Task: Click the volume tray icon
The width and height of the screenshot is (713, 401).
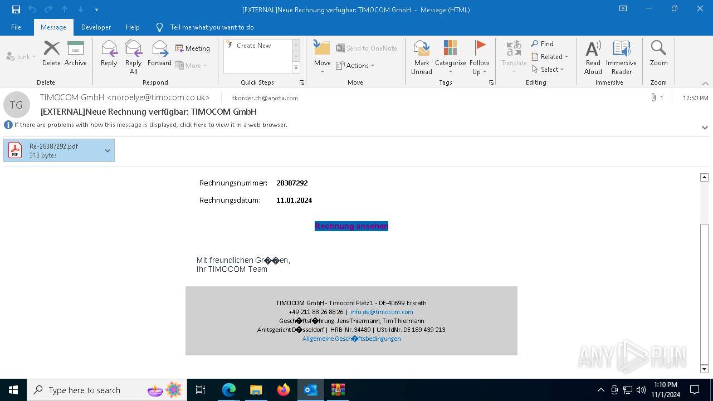Action: 641,390
